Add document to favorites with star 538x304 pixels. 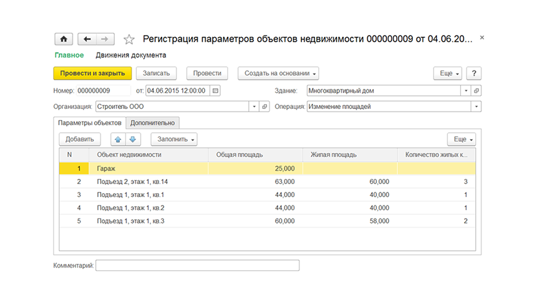pyautogui.click(x=129, y=40)
